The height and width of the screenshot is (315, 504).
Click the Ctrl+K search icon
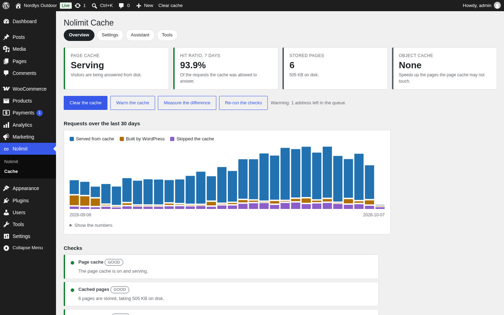pos(94,6)
